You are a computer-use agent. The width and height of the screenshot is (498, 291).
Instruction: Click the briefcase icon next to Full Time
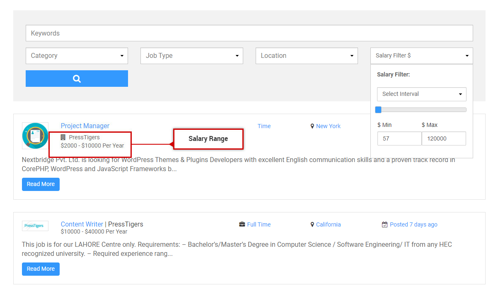pos(242,224)
